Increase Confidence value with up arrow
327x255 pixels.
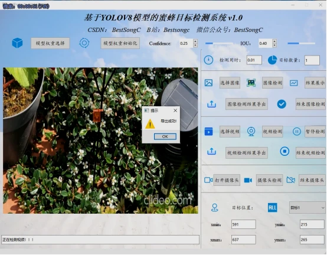click(x=195, y=41)
